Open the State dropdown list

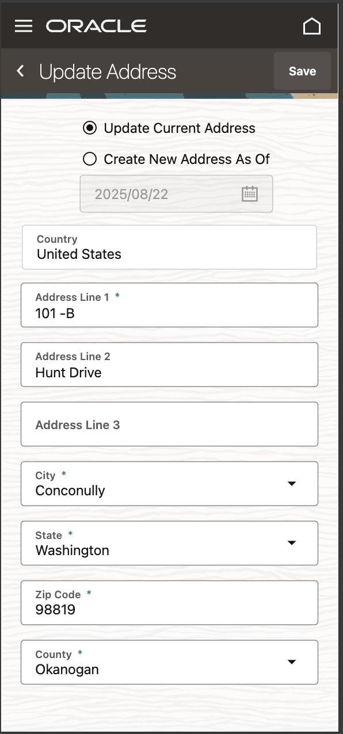pyautogui.click(x=292, y=543)
